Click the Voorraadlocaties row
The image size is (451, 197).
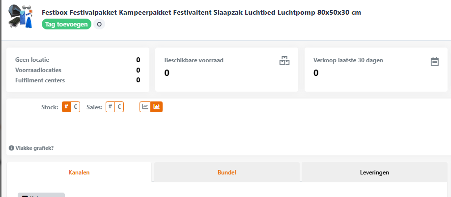point(78,70)
